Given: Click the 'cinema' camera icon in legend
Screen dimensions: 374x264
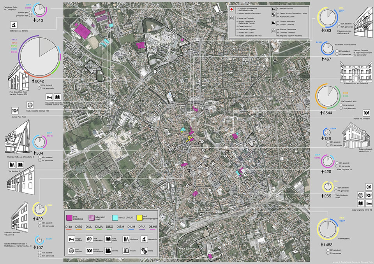Looking at the screenshot, I should 108,251.
